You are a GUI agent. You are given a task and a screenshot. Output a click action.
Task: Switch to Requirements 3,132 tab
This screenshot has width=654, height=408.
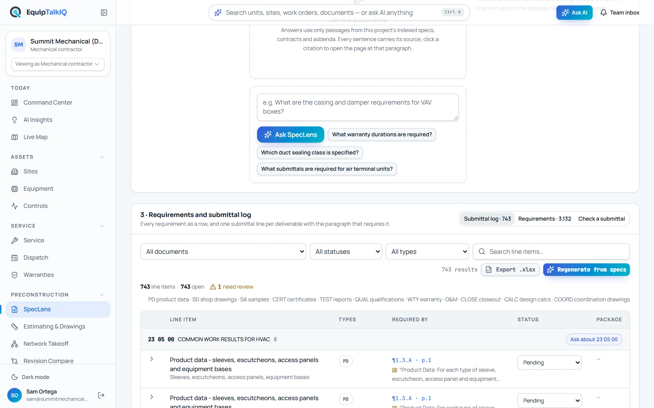click(x=545, y=219)
